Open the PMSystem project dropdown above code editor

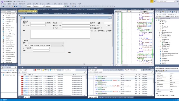121,11
